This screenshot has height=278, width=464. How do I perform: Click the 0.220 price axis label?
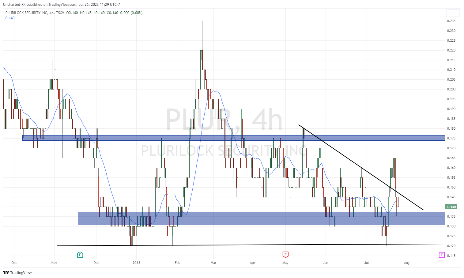(451, 50)
